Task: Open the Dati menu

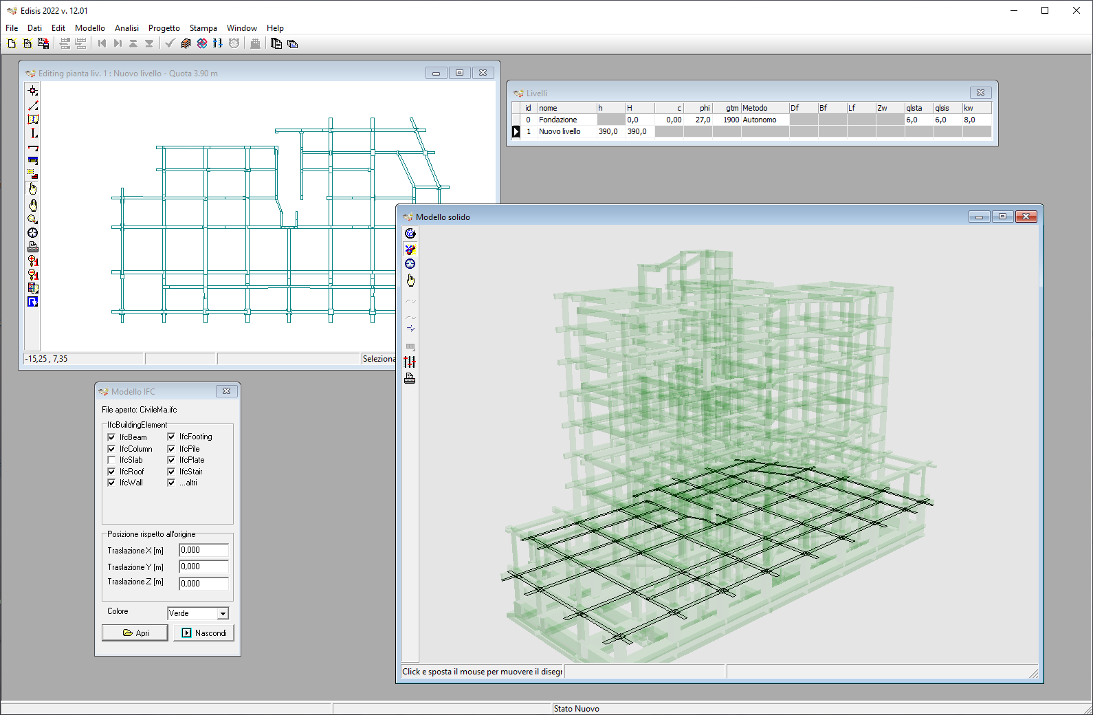Action: 34,28
